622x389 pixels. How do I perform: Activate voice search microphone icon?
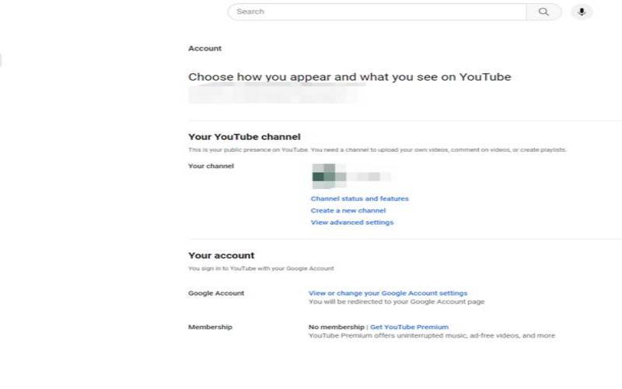pyautogui.click(x=582, y=12)
